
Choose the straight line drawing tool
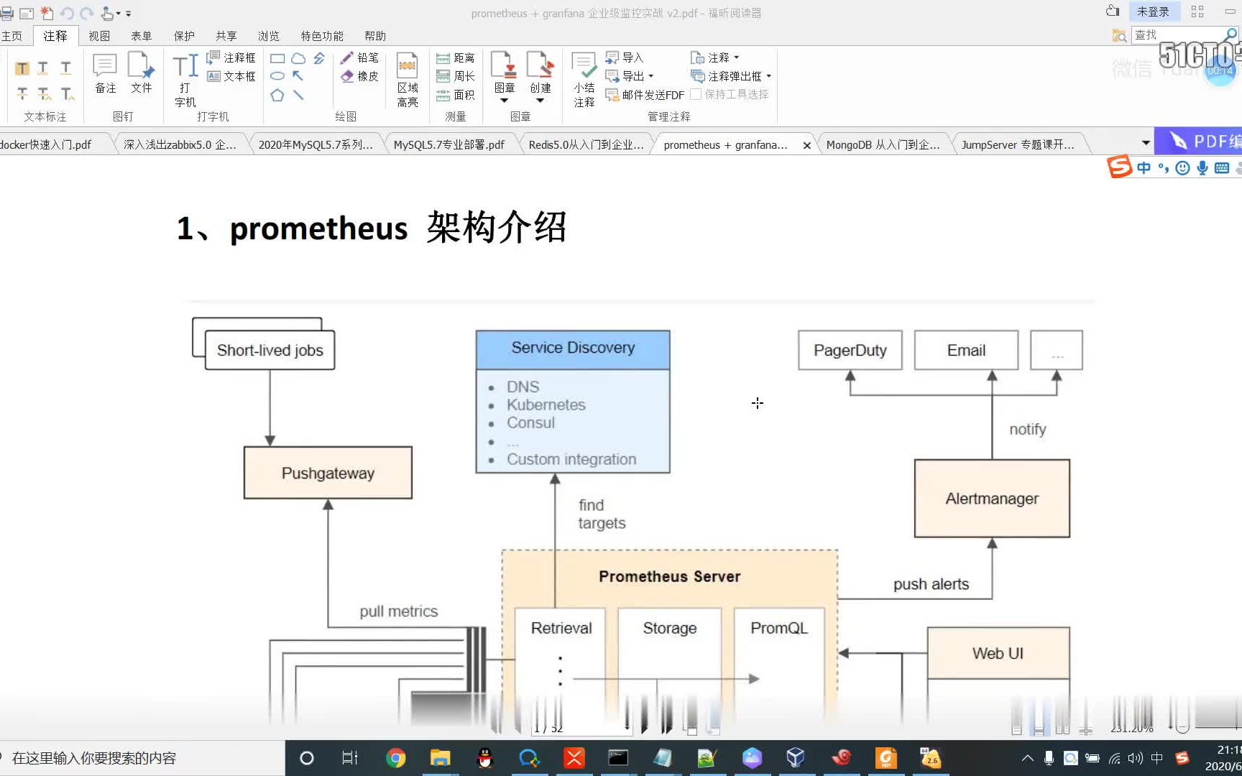[298, 95]
